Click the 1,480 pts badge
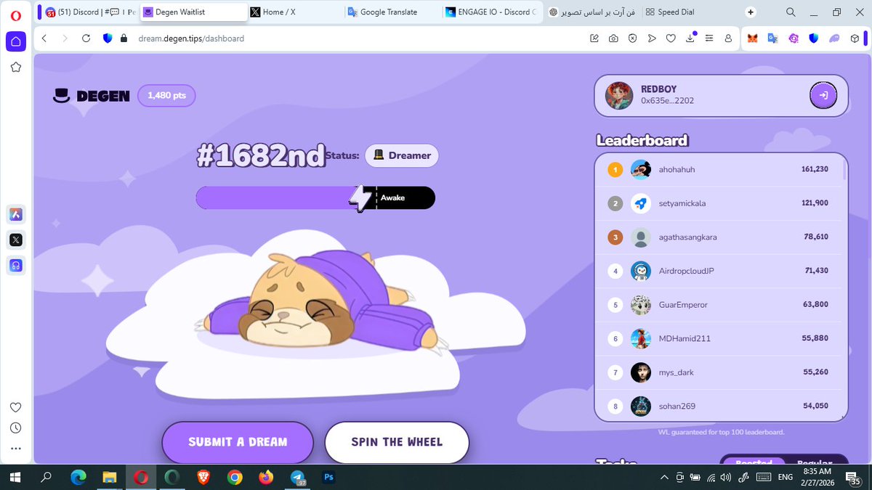Viewport: 872px width, 490px height. click(x=166, y=95)
